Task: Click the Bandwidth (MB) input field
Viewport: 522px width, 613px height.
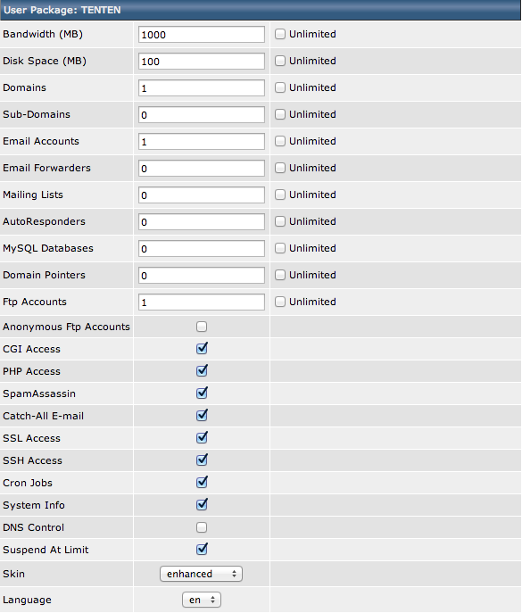Action: (x=202, y=35)
